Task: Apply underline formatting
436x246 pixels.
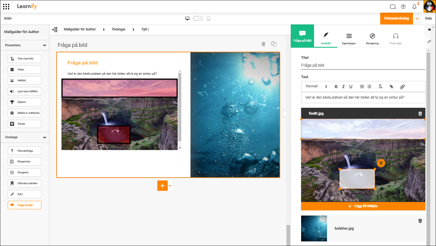Action: click(351, 87)
